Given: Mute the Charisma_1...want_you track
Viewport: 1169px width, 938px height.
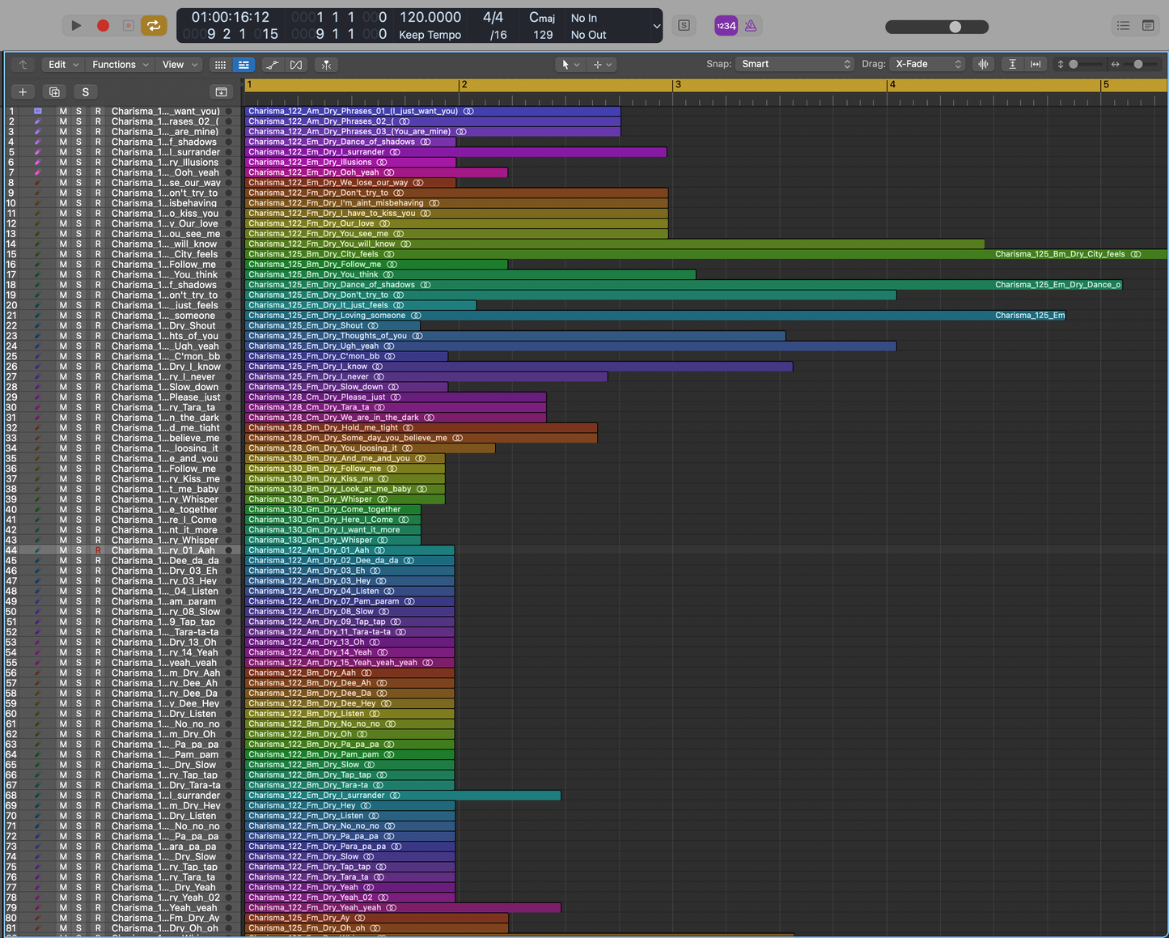Looking at the screenshot, I should point(62,111).
